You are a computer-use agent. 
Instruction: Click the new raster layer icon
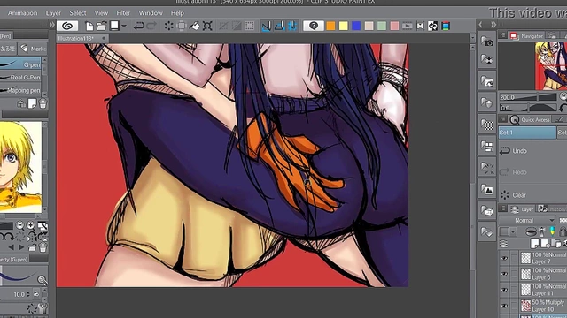[535, 244]
